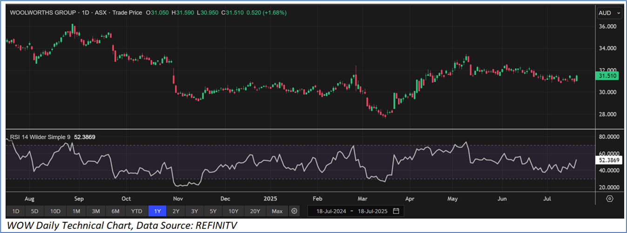The width and height of the screenshot is (627, 233).
Task: Click the 18-Jul-2025 end date field
Action: point(371,211)
